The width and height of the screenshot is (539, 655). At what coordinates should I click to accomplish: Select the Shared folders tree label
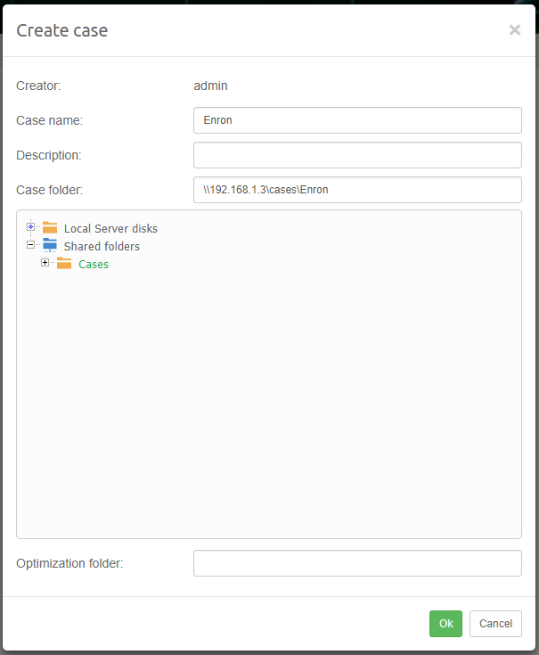(102, 247)
